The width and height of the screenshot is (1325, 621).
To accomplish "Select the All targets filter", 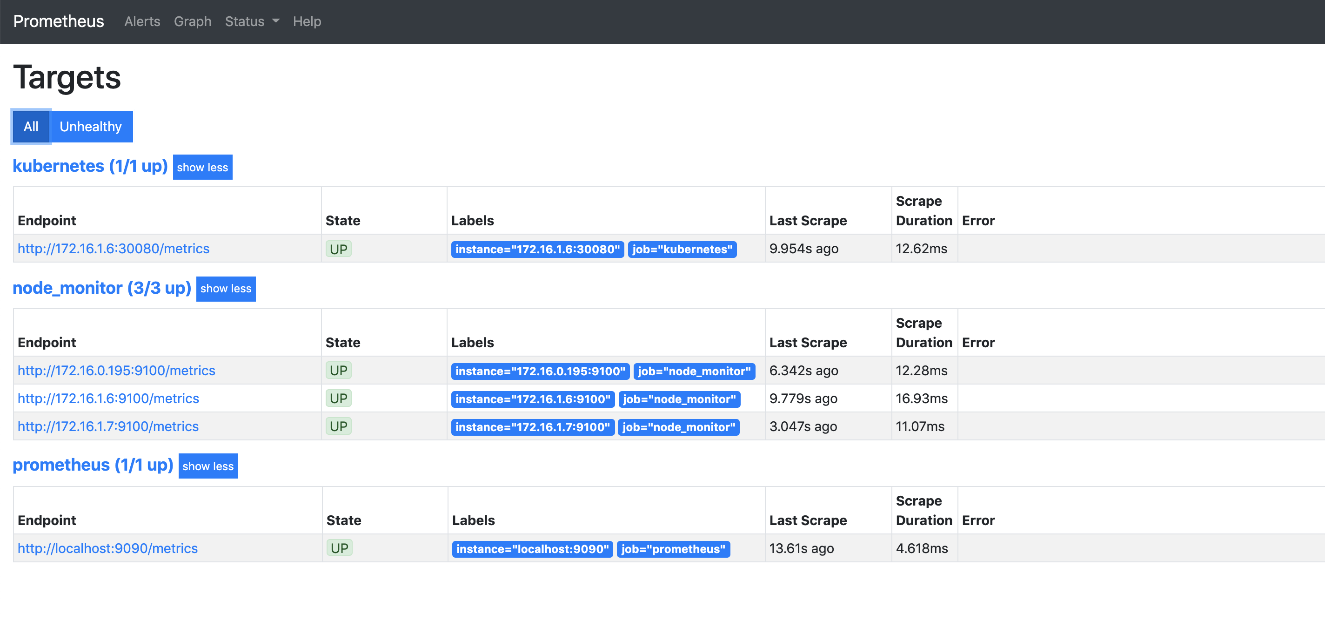I will 31,127.
